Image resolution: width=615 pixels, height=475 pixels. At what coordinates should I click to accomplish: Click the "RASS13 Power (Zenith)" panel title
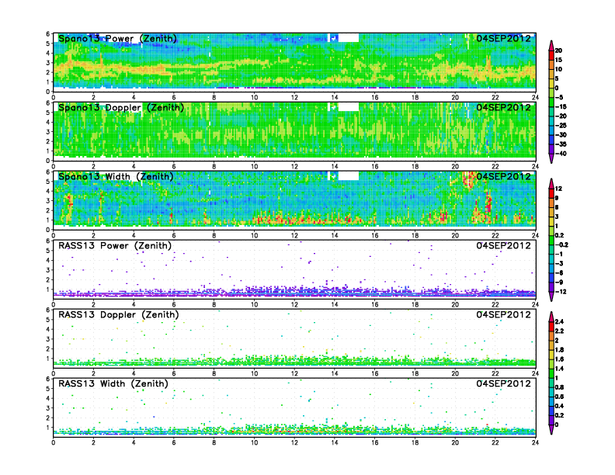[x=115, y=245]
